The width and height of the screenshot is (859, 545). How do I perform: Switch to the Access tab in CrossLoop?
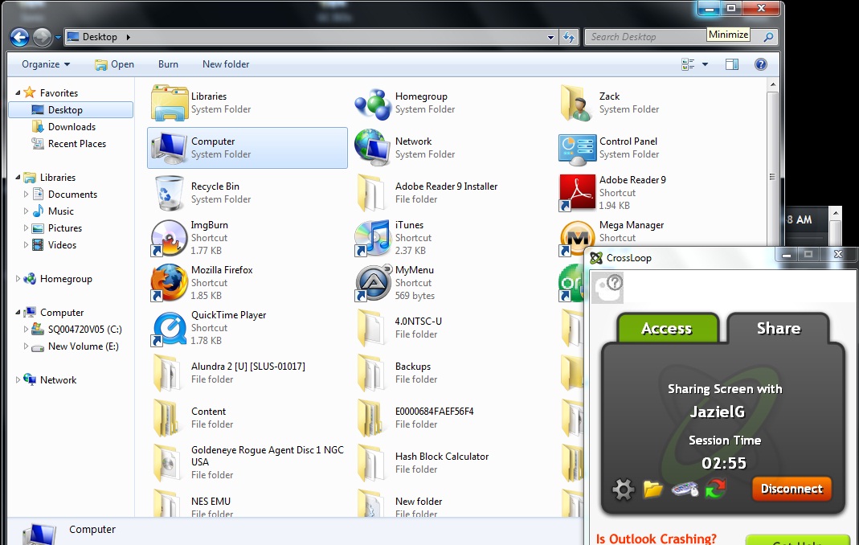(x=667, y=329)
